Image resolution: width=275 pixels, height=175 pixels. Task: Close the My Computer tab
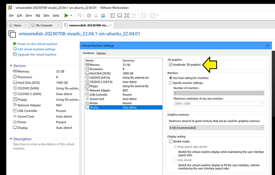coord(58,25)
